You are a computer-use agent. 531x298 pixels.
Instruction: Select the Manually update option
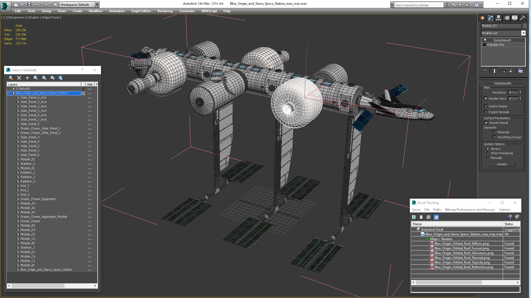pos(488,158)
